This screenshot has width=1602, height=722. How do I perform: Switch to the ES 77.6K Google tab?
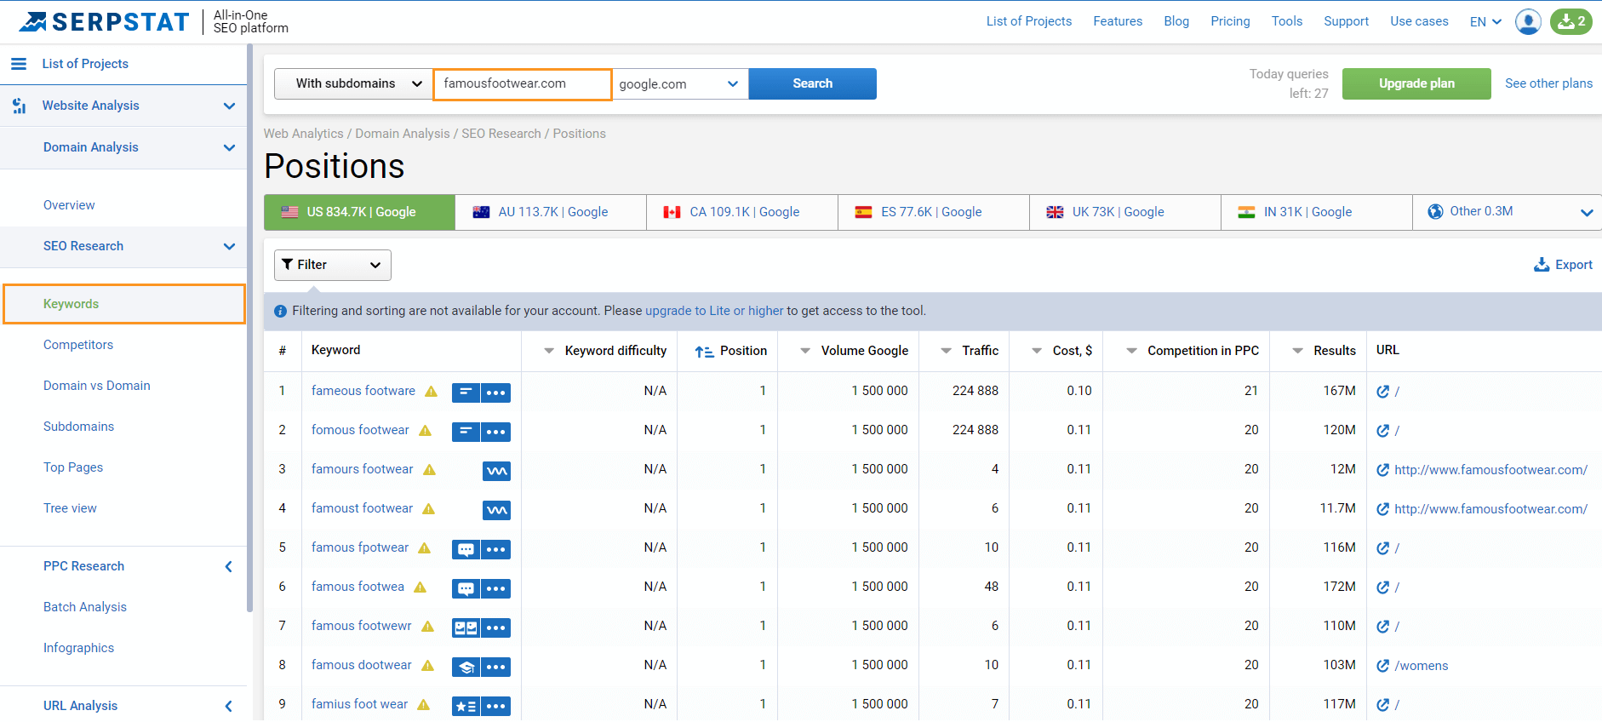click(x=934, y=212)
